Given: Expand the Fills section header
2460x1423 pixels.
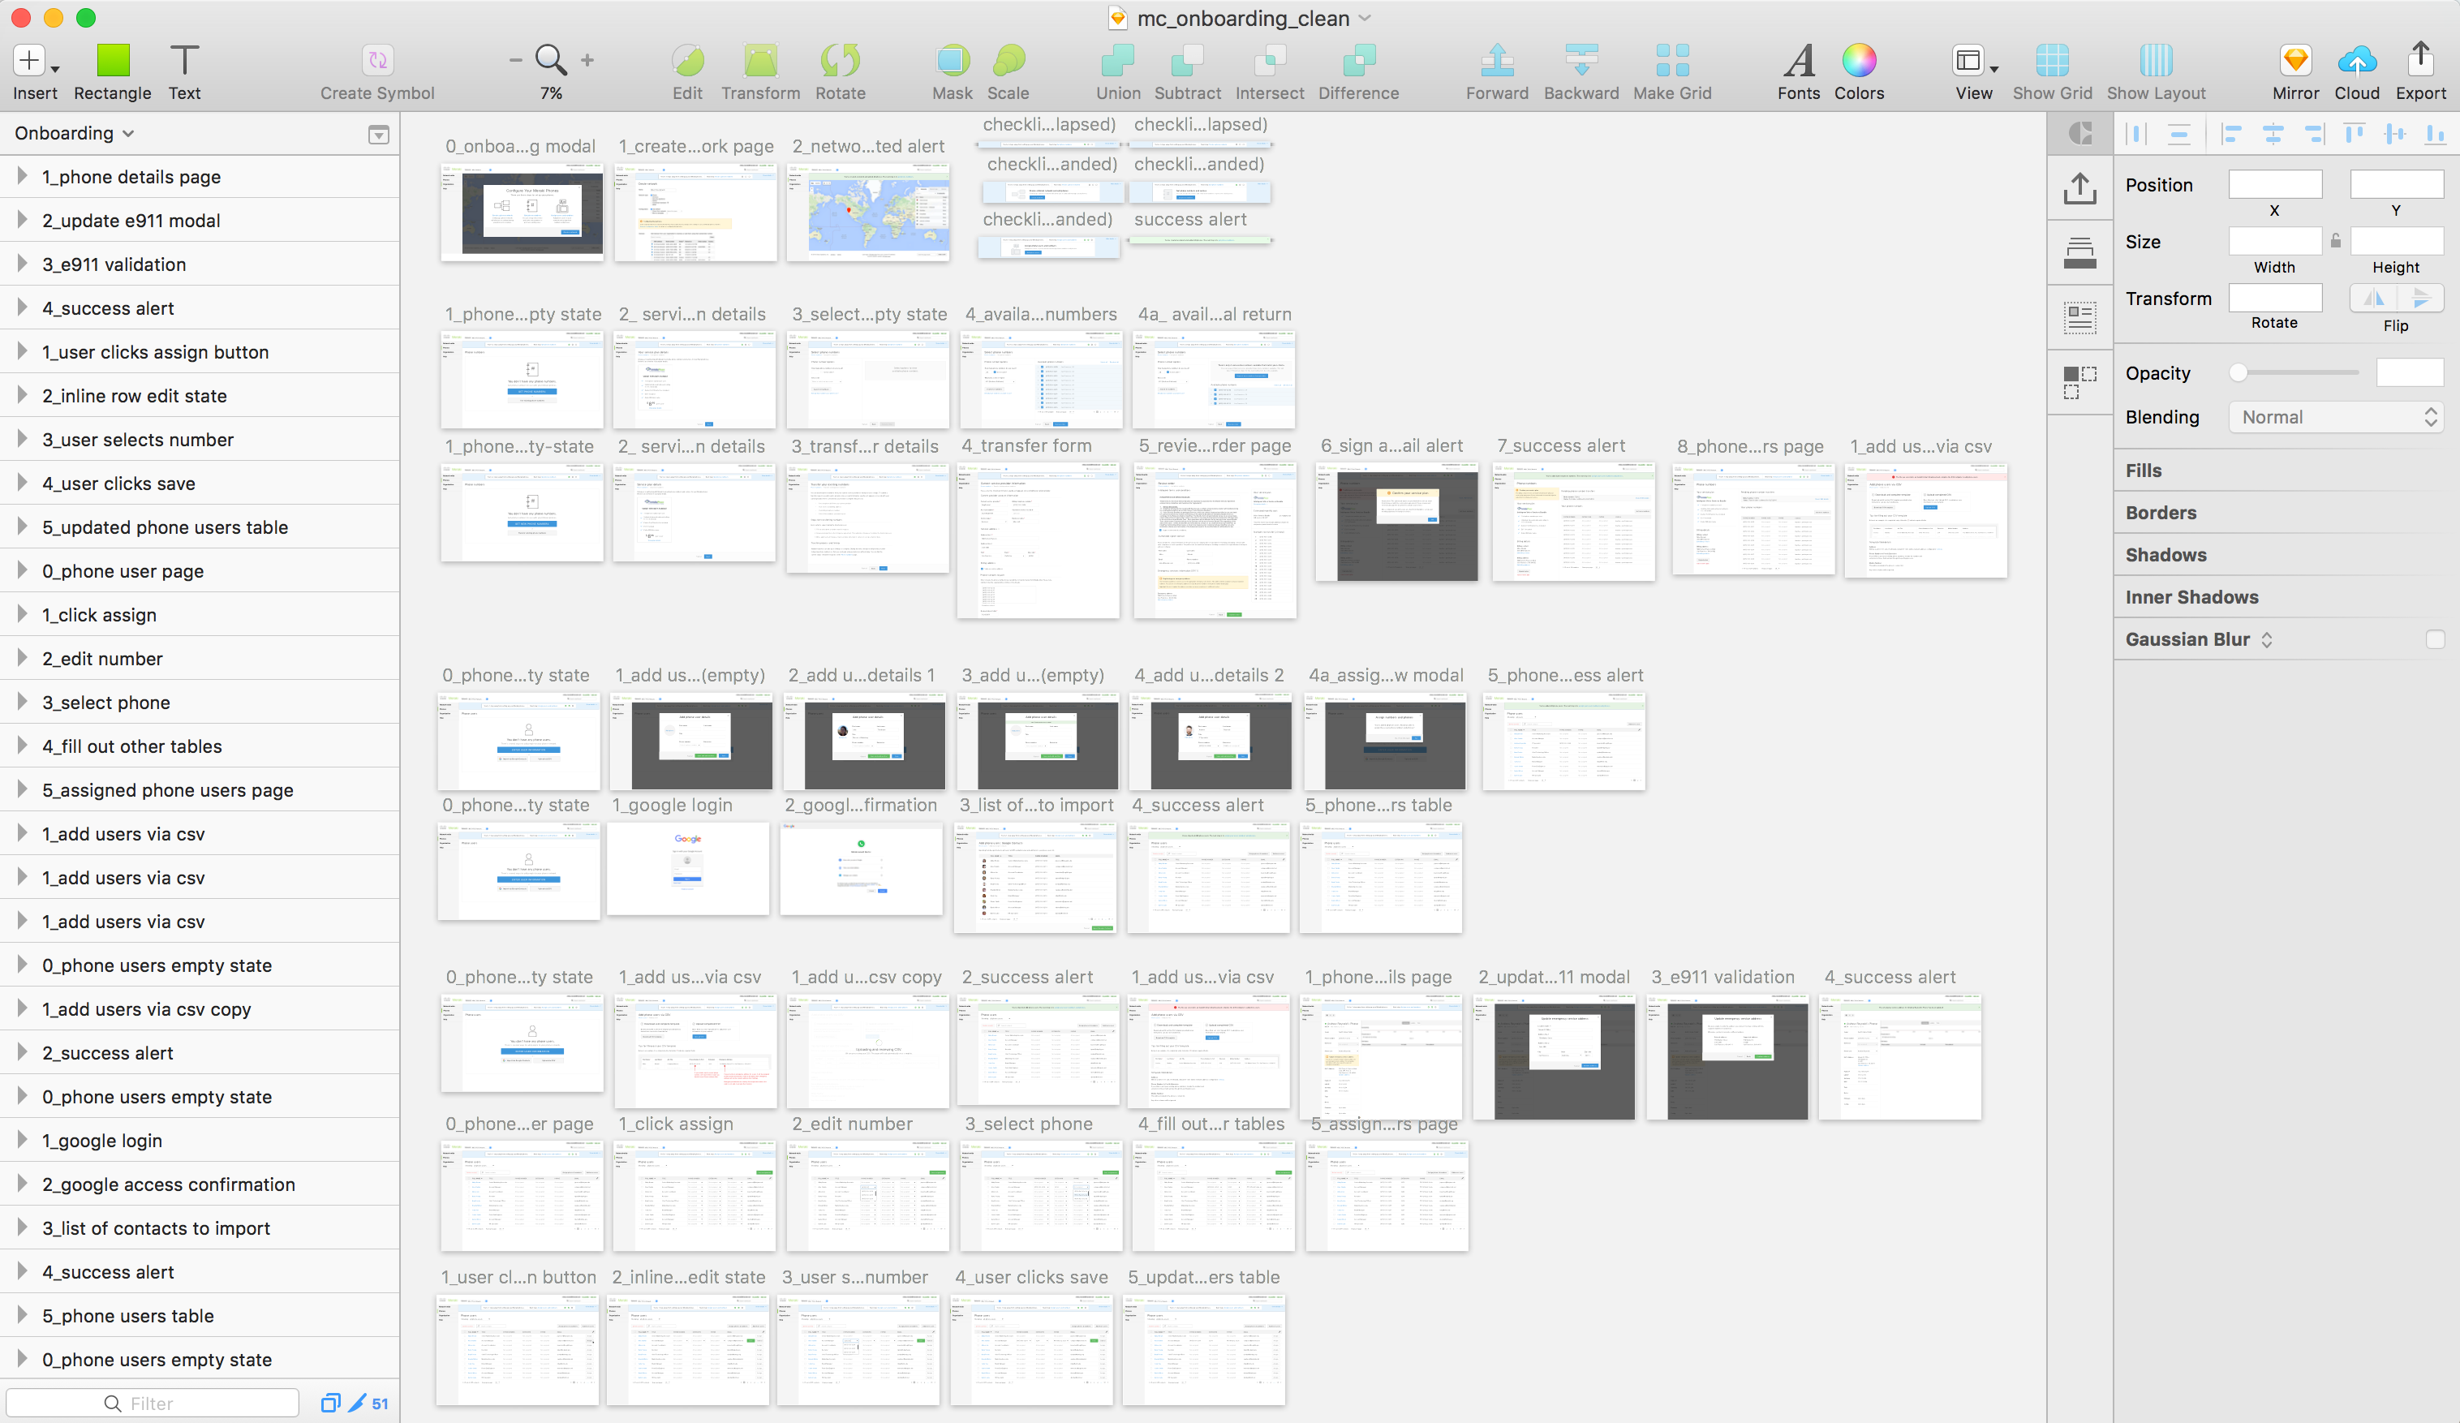Looking at the screenshot, I should pos(2143,471).
